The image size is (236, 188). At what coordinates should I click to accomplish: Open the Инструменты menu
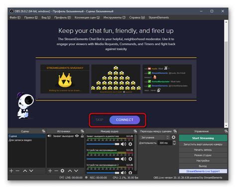[x=115, y=17]
